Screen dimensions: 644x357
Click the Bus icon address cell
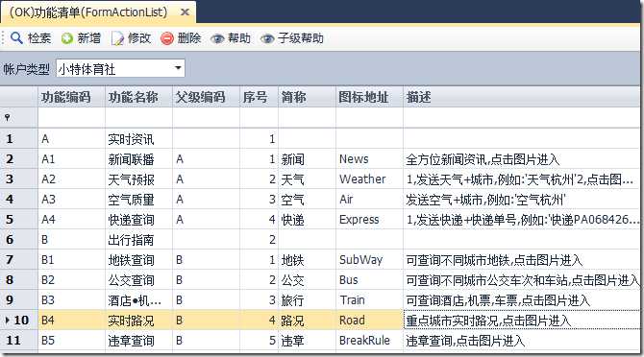(x=370, y=279)
